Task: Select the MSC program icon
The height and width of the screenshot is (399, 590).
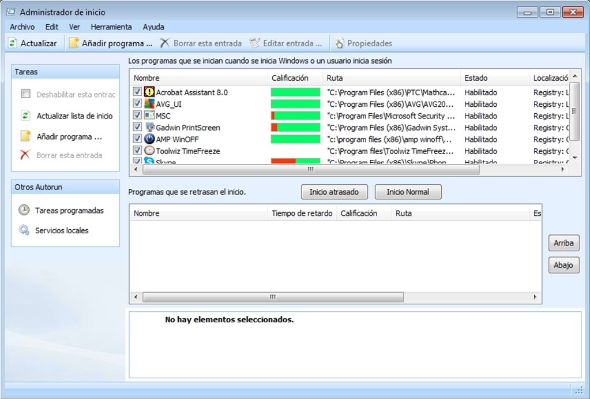Action: coord(149,115)
